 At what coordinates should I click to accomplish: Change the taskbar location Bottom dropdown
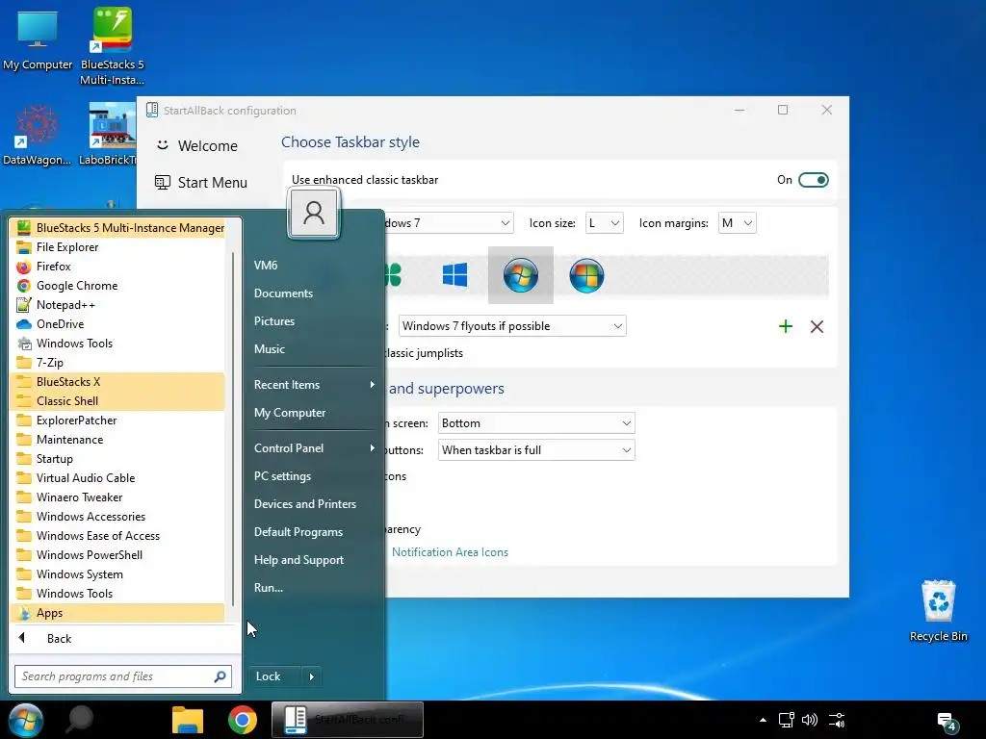click(x=536, y=423)
